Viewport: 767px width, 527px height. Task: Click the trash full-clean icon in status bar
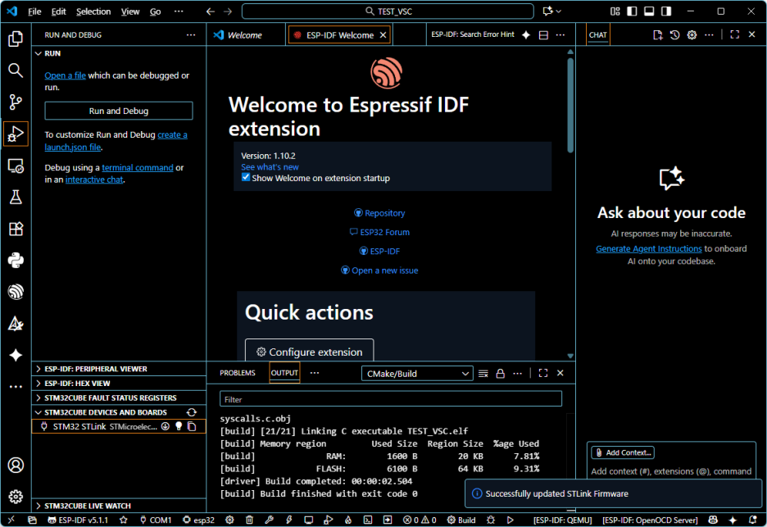click(x=249, y=520)
